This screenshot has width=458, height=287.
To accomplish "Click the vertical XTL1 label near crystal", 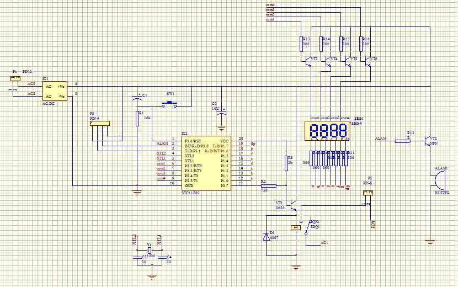I will tap(158, 240).
